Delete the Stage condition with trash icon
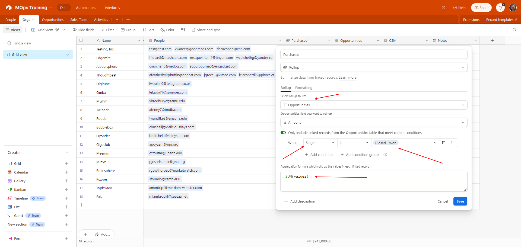The height and width of the screenshot is (247, 521). [443, 143]
